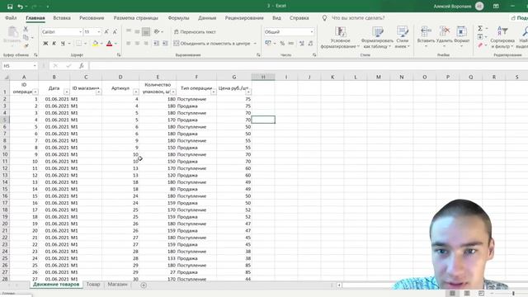Image resolution: width=528 pixels, height=297 pixels.
Task: Switch to the Рецензирование ribbon tab
Action: (244, 18)
